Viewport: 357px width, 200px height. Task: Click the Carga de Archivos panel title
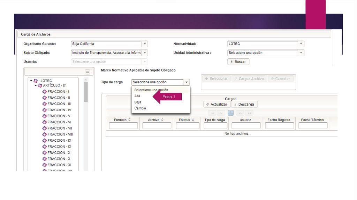[x=36, y=34]
